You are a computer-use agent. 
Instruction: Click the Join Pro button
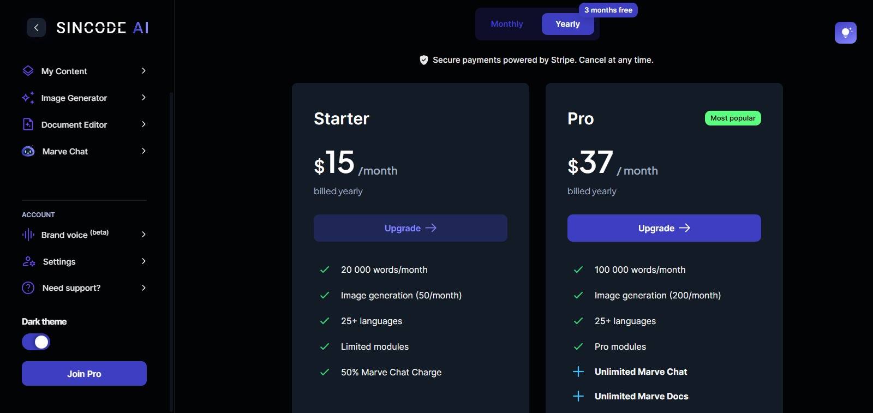click(84, 374)
